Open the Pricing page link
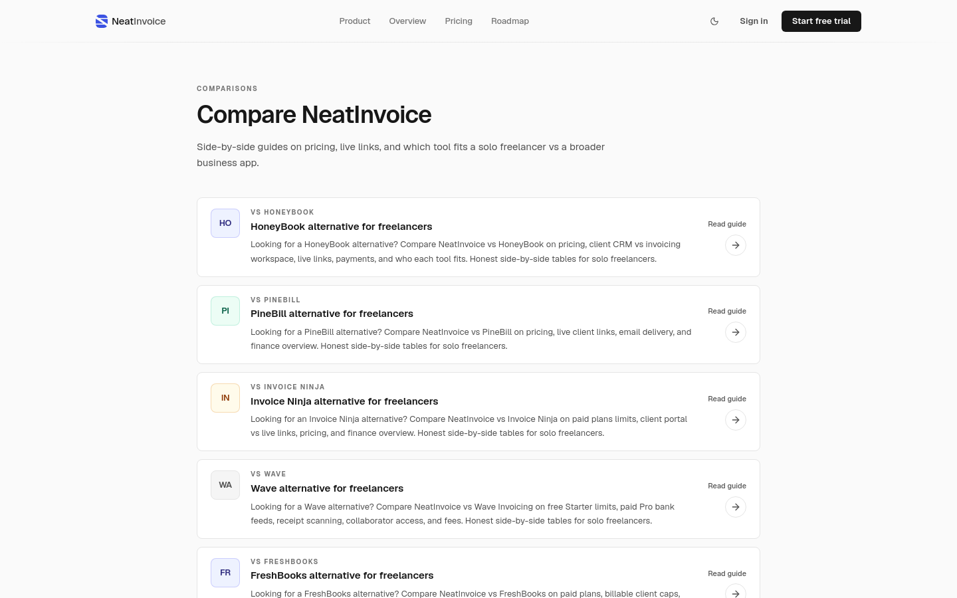The height and width of the screenshot is (598, 957). (459, 21)
